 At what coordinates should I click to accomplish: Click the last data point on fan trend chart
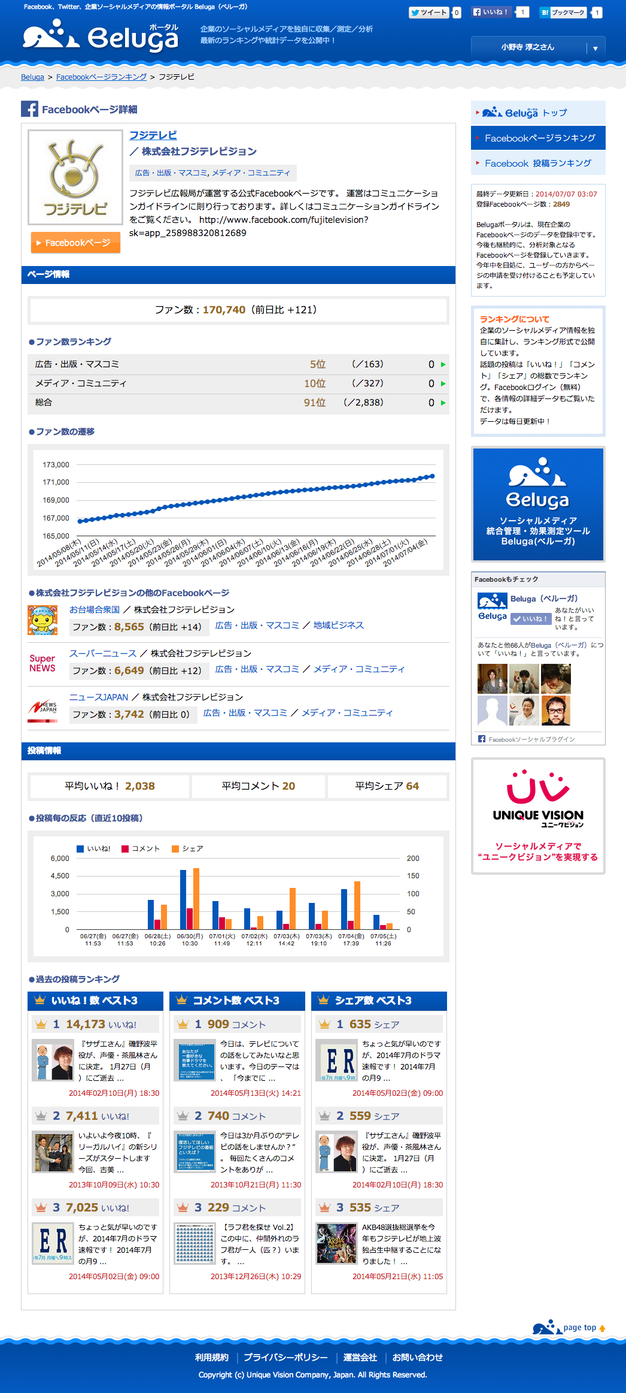click(x=432, y=476)
